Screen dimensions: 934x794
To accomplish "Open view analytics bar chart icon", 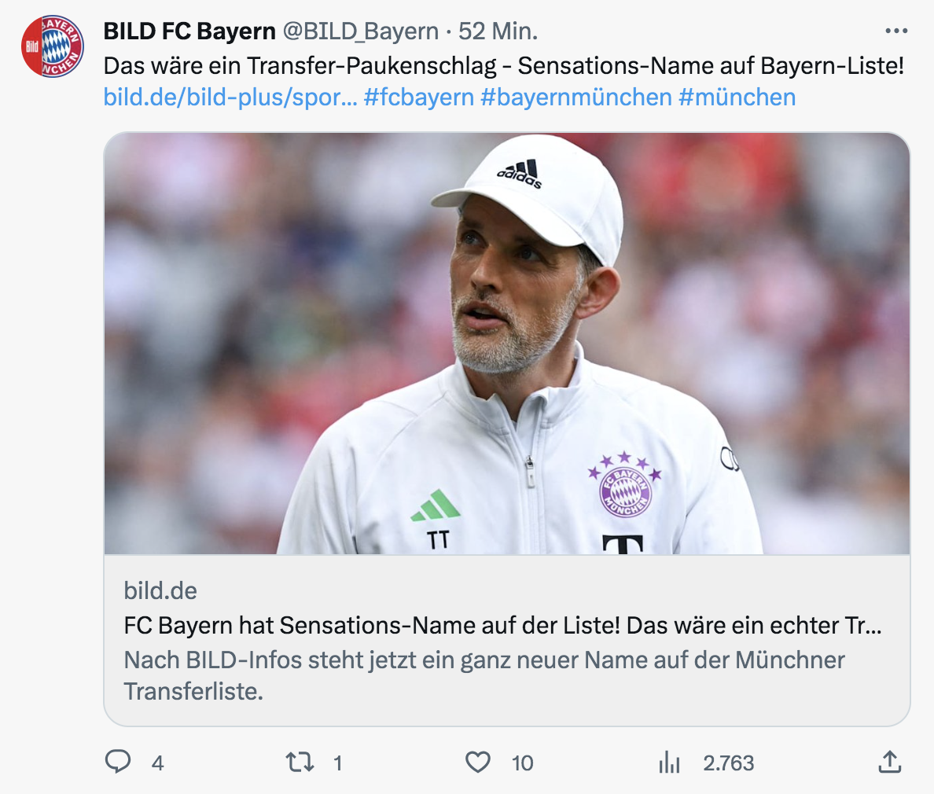I will pyautogui.click(x=669, y=762).
